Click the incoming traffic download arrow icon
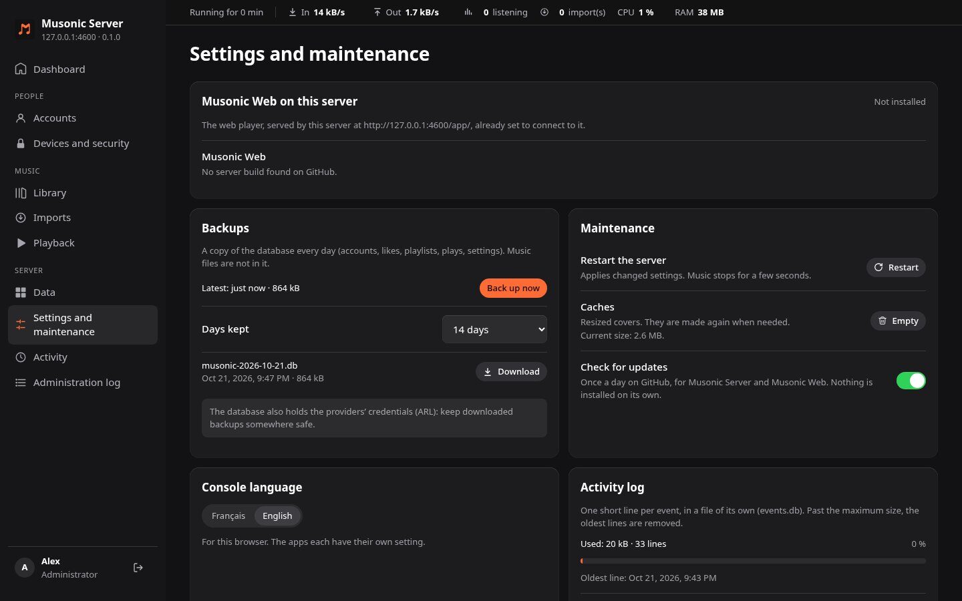The height and width of the screenshot is (601, 962). (x=292, y=12)
